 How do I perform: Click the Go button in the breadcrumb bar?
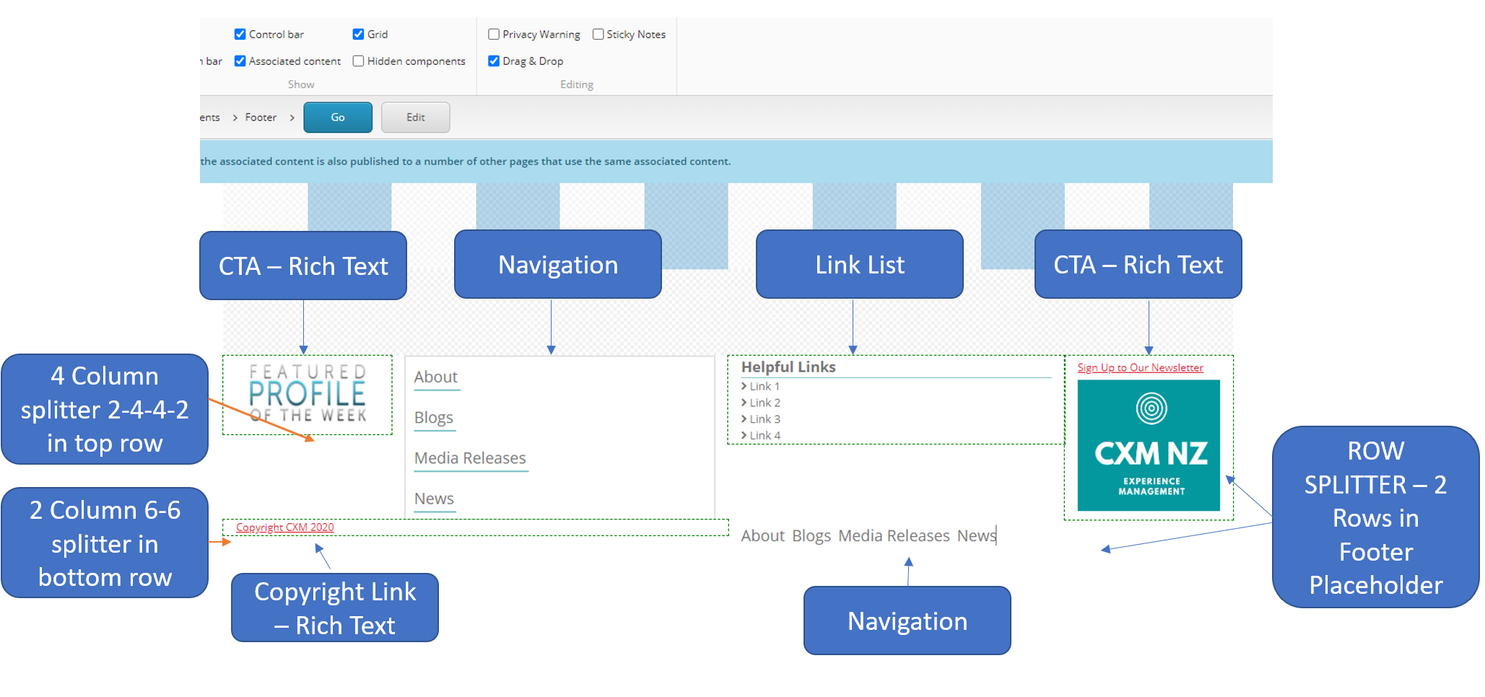point(338,117)
